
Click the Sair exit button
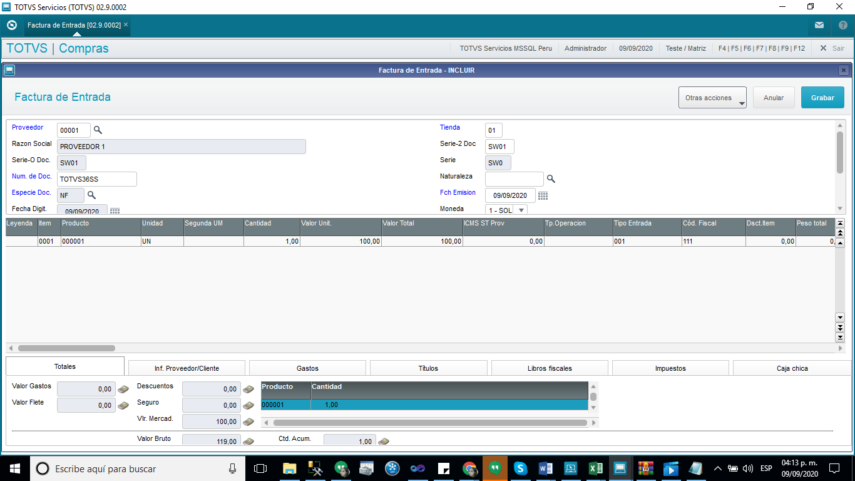pos(832,48)
